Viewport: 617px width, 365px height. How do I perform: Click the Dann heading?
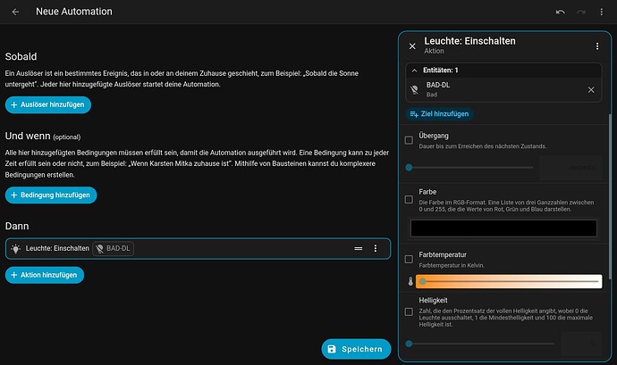(x=17, y=227)
